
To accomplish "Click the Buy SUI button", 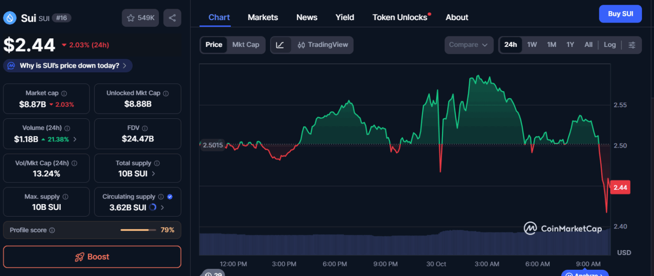I will tap(620, 14).
